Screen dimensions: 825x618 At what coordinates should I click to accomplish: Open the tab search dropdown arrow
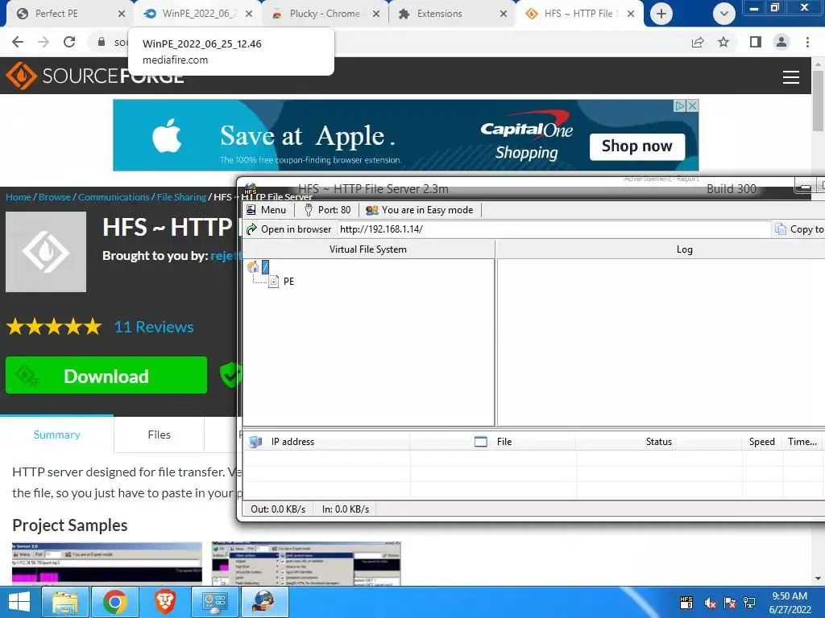coord(724,14)
